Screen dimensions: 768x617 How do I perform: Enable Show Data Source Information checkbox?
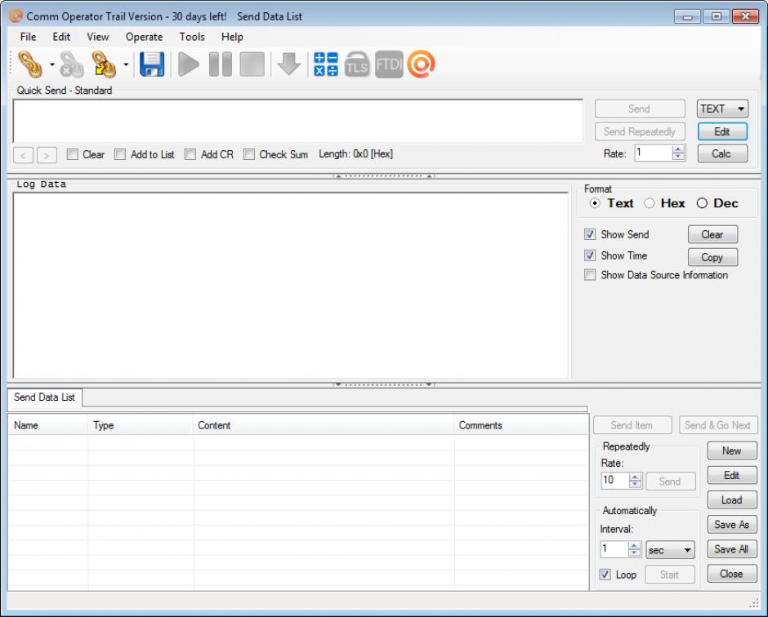[590, 275]
